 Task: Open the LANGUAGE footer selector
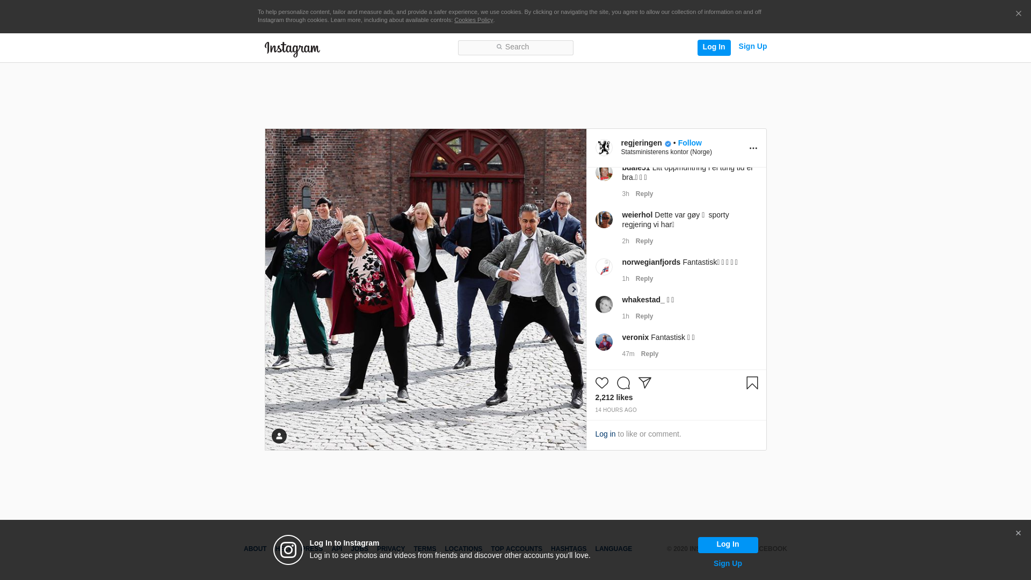tap(613, 549)
